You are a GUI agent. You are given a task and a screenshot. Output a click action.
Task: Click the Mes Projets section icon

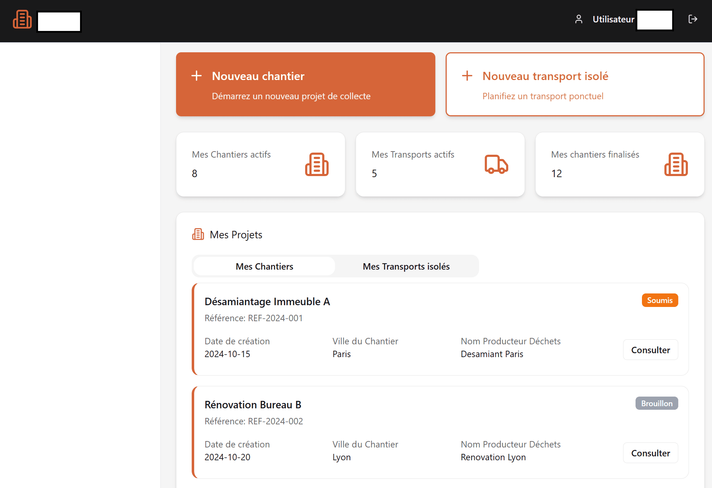click(198, 234)
